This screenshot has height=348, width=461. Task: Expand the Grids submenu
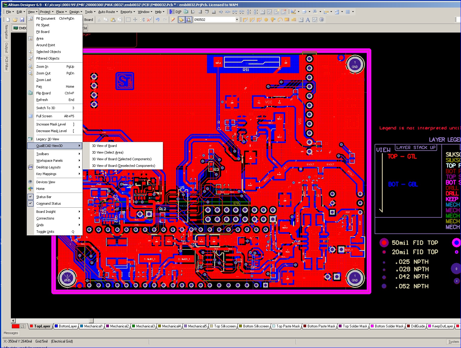click(x=55, y=225)
